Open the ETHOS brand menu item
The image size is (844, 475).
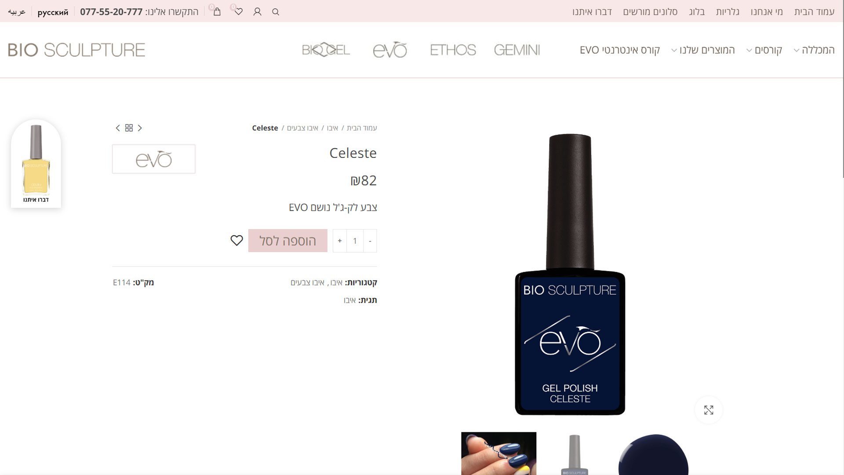point(453,50)
